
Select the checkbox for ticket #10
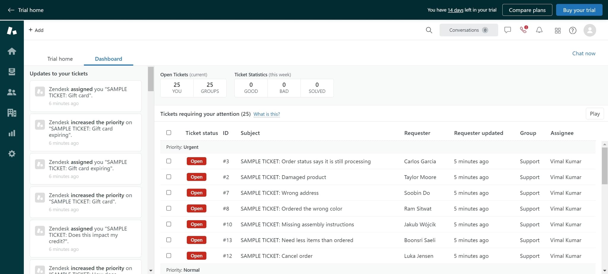tap(169, 224)
